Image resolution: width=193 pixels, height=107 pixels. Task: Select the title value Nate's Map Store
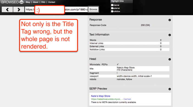[x=126, y=68]
